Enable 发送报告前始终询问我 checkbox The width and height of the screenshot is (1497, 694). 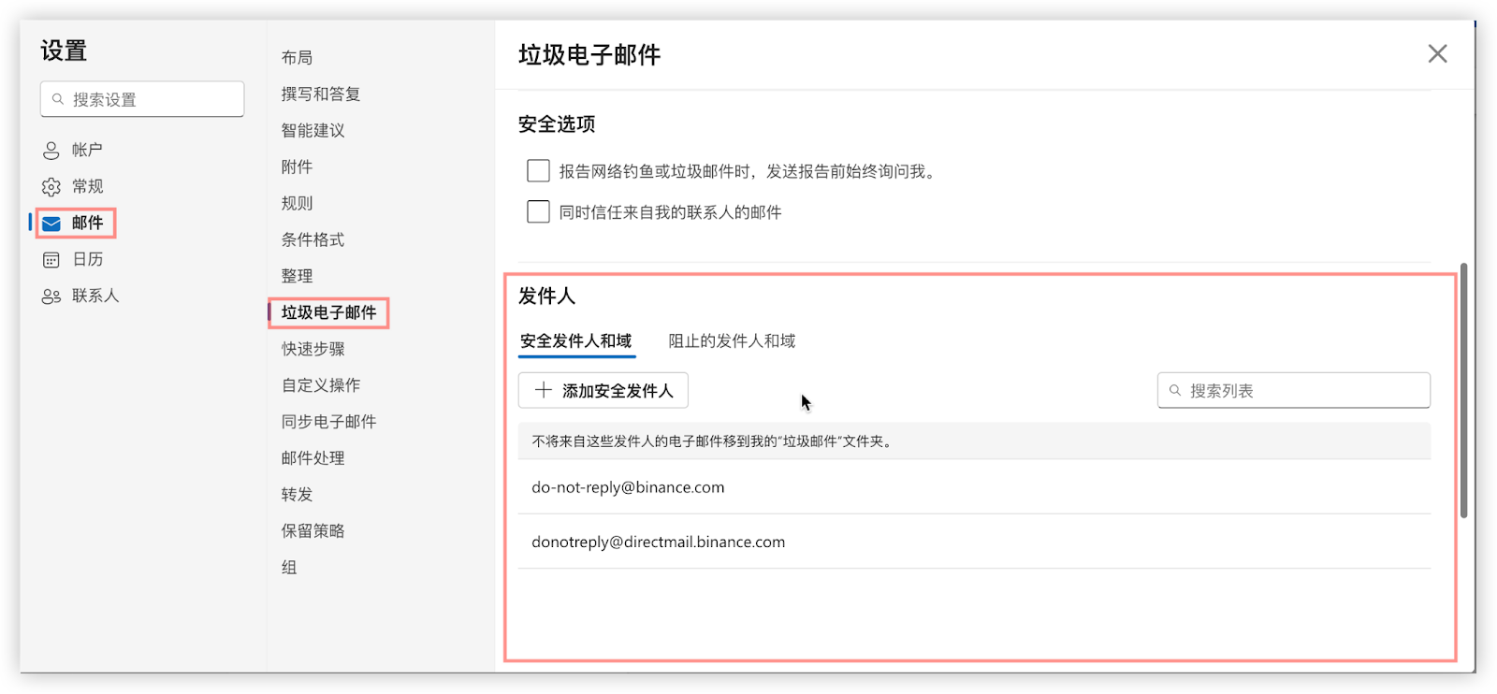538,171
